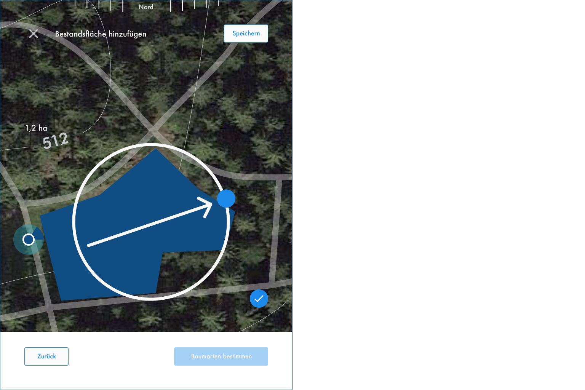
Task: Click the tail end of the white arrow
Action: [88, 246]
